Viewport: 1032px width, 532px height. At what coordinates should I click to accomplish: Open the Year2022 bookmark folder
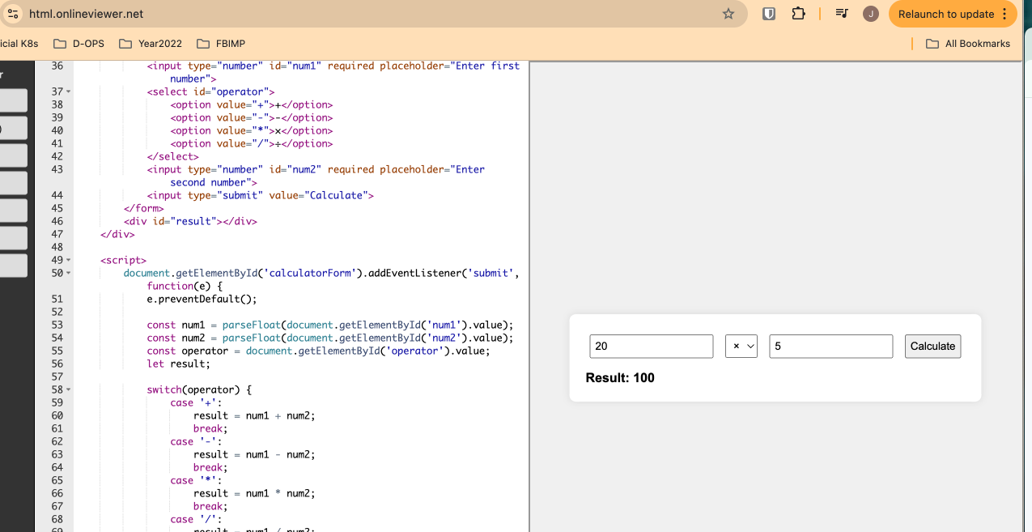(x=151, y=44)
